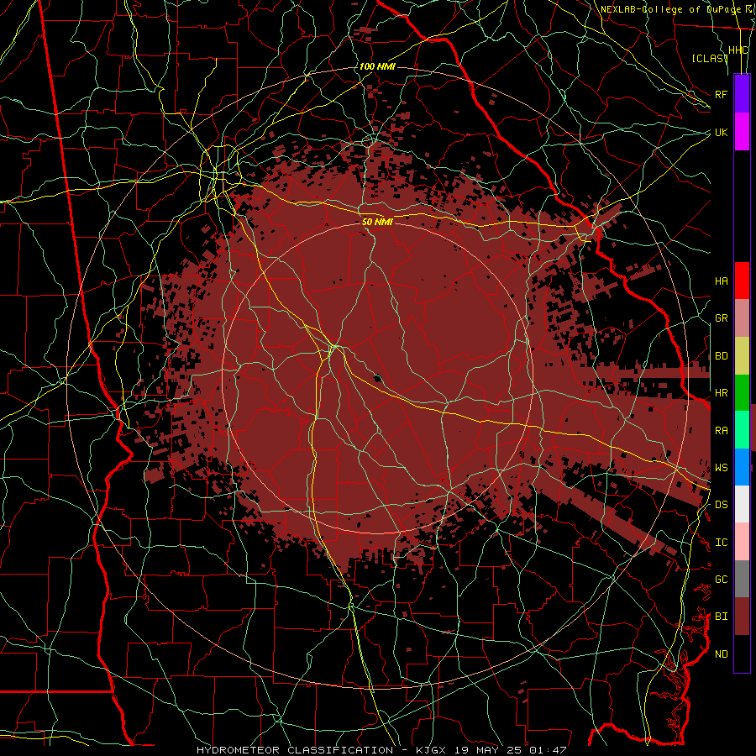The image size is (756, 756).
Task: Click the BD legend label
Action: coord(722,356)
